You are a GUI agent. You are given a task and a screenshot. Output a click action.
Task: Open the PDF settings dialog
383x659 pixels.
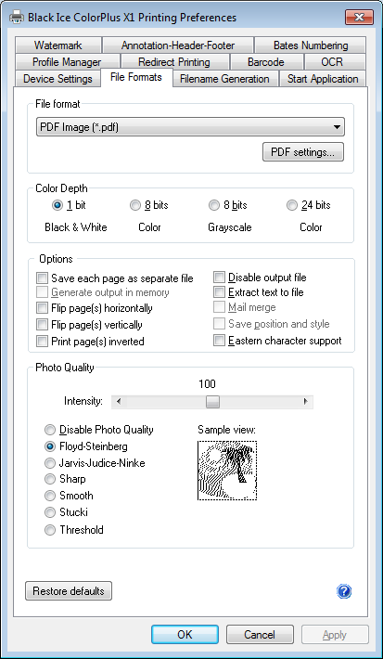[303, 151]
